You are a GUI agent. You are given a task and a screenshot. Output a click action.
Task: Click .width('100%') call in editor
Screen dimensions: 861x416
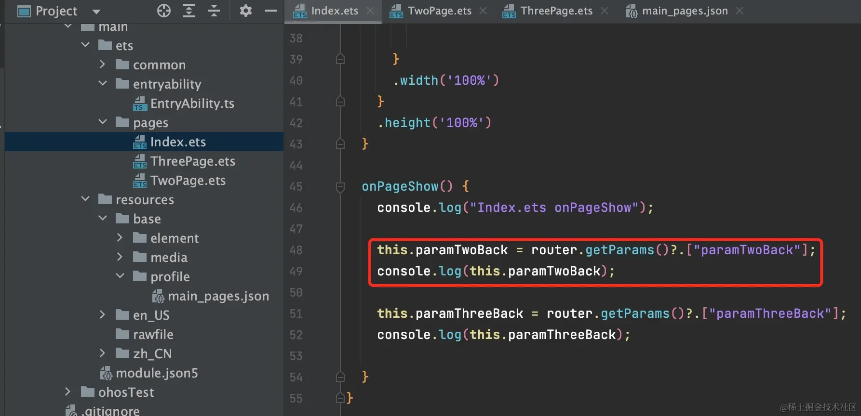pos(446,80)
